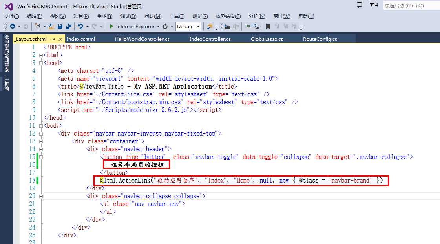
Task: Open the 生成(B) menu
Action: click(x=104, y=16)
